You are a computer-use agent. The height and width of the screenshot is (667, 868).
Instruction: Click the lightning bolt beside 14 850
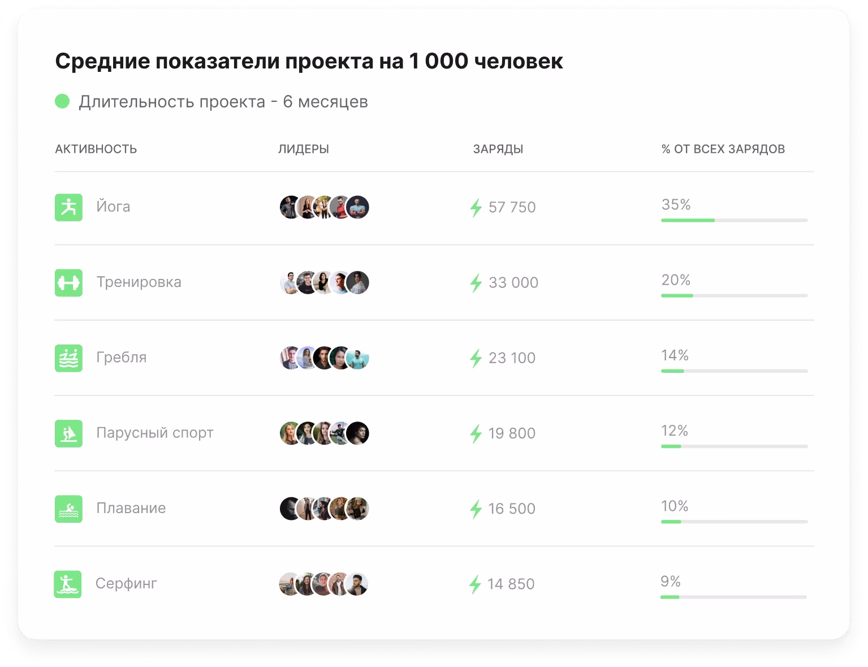(x=475, y=584)
